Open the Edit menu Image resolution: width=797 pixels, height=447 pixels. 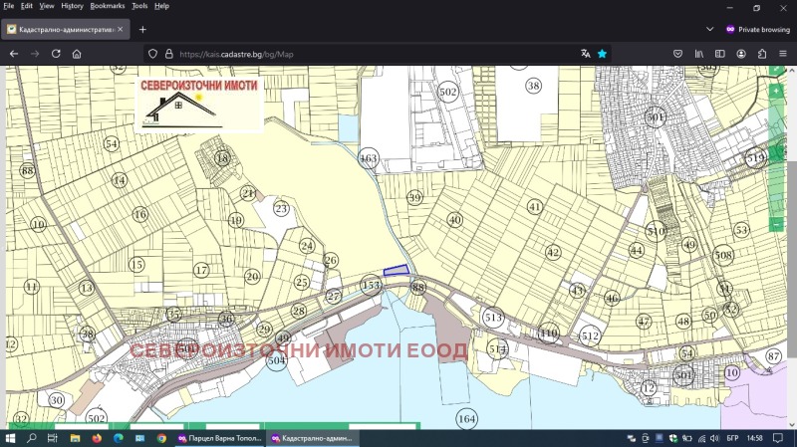pos(27,6)
